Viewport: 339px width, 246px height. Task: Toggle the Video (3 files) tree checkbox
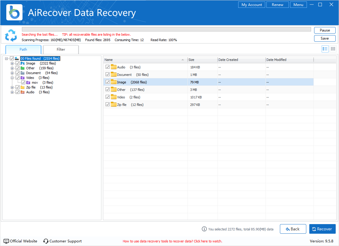pyautogui.click(x=17, y=78)
